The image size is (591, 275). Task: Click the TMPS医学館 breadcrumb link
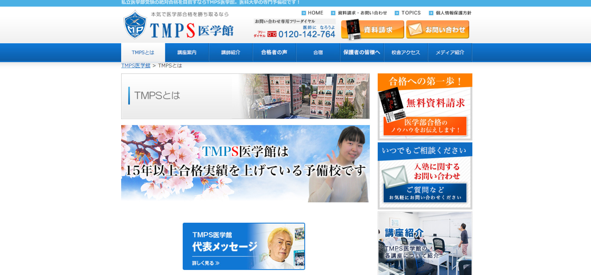pos(136,66)
